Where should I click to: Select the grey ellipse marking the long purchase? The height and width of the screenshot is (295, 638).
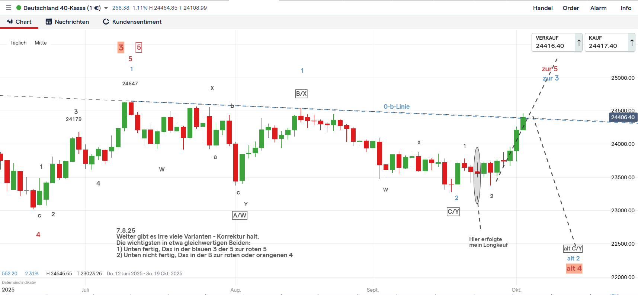477,174
